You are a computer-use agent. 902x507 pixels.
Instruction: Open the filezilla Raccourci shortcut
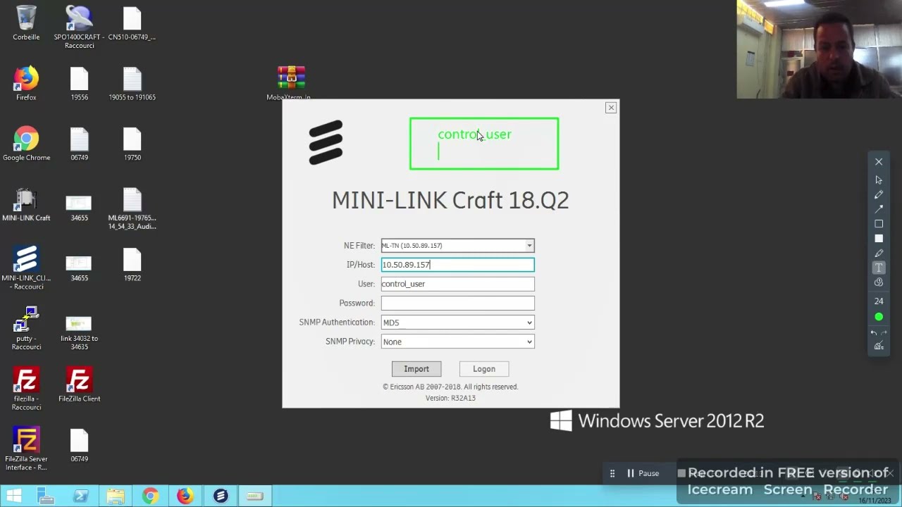[26, 389]
